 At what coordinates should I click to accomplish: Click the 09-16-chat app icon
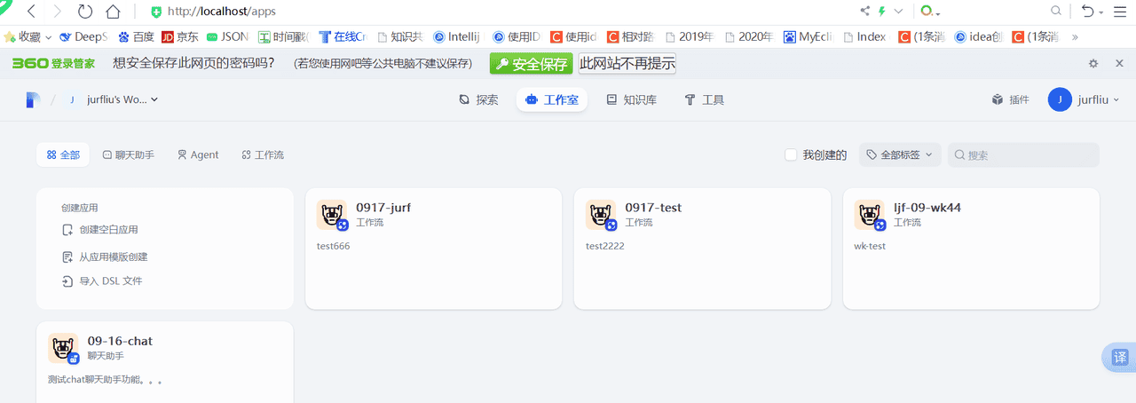(63, 348)
